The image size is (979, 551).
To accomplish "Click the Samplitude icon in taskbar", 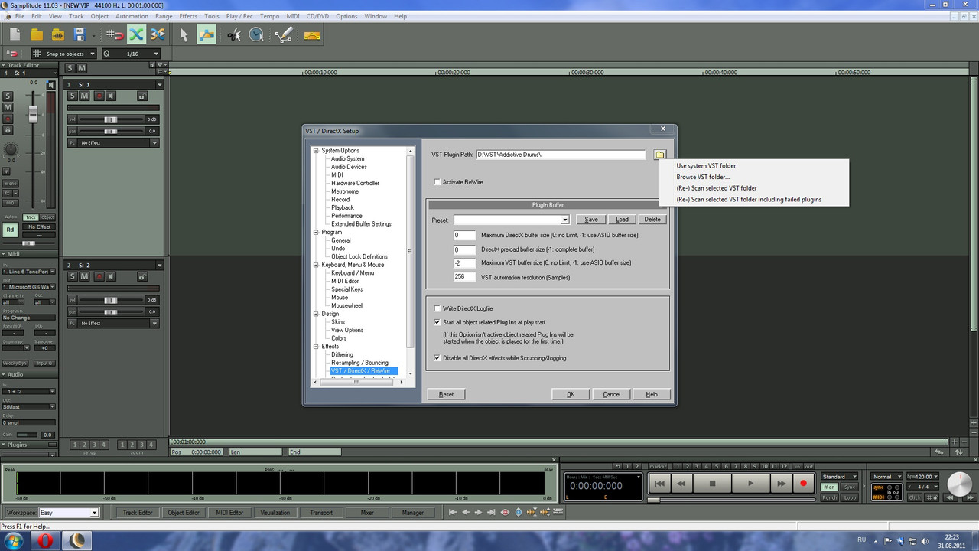I will click(x=77, y=541).
